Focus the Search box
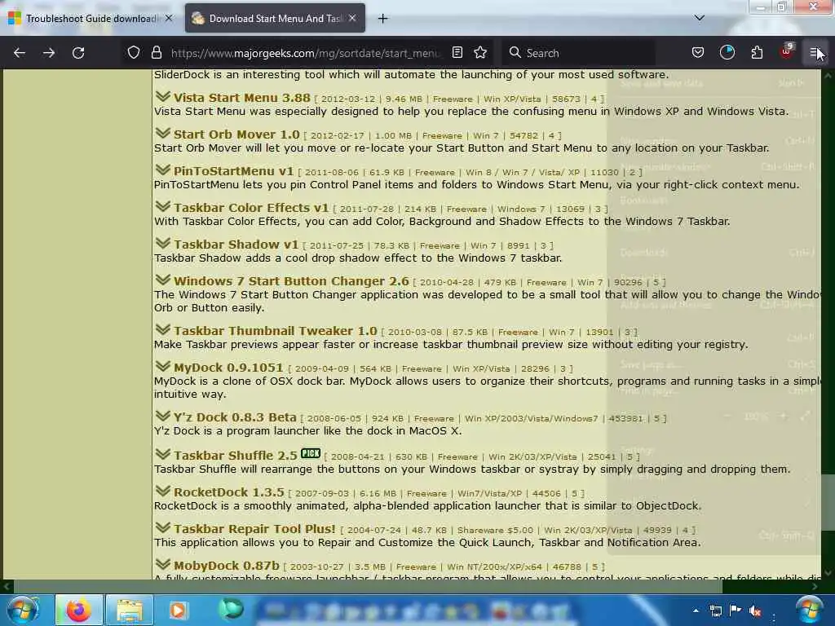 pyautogui.click(x=581, y=53)
